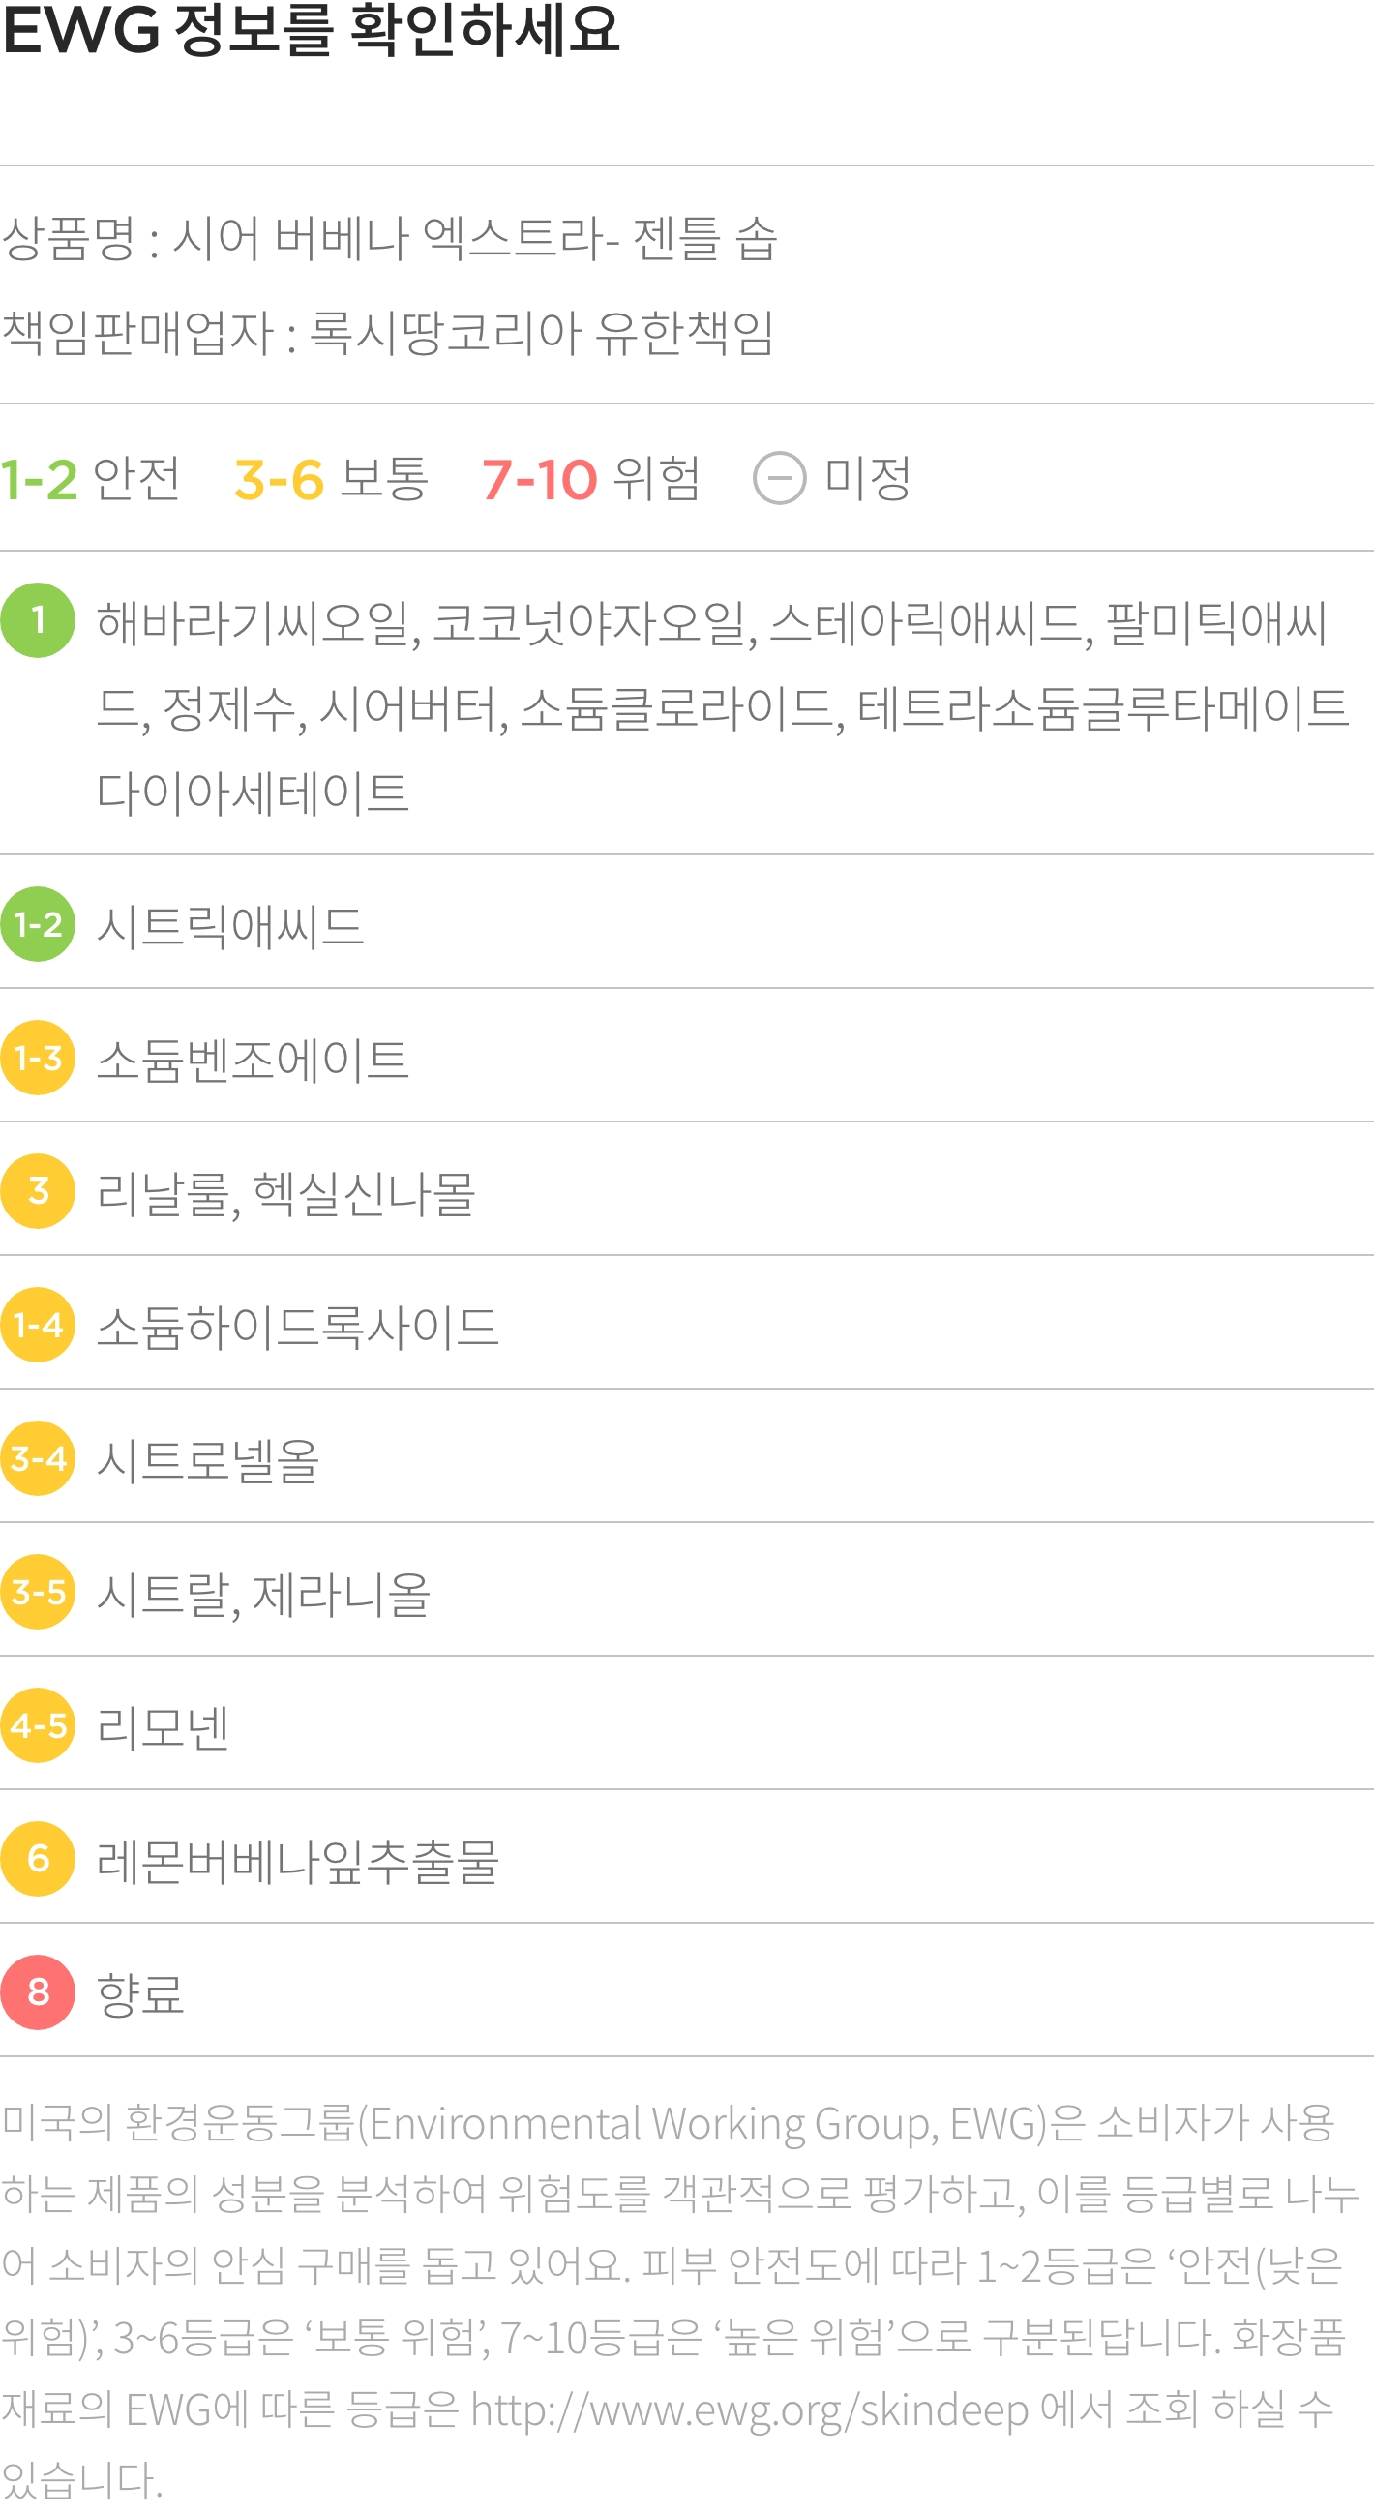
Task: Select the 7-10 위험 legend label
Action: click(x=591, y=478)
